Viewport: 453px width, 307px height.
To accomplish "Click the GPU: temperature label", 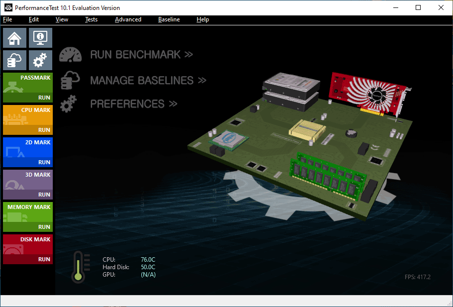I will [x=109, y=275].
